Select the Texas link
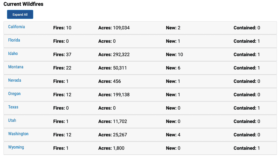 pyautogui.click(x=13, y=107)
